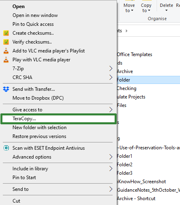This screenshot has height=205, width=180.
Task: Click the Dropbox icon next to Send with Transfer
Action: [6, 89]
